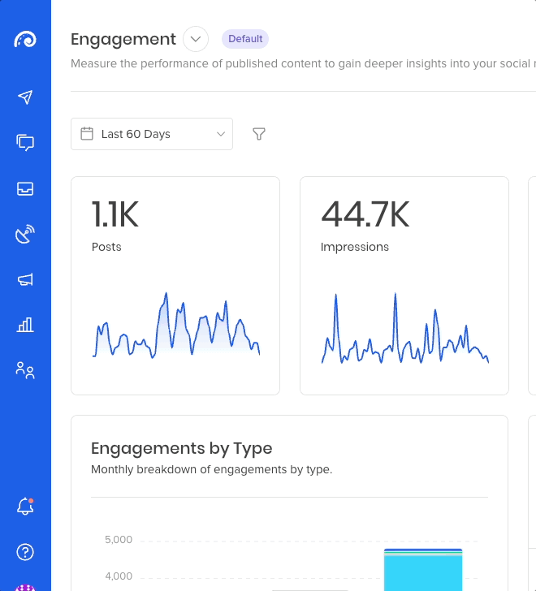Image resolution: width=536 pixels, height=591 pixels.
Task: Click the user avatar at the sidebar bottom
Action: coord(25,586)
